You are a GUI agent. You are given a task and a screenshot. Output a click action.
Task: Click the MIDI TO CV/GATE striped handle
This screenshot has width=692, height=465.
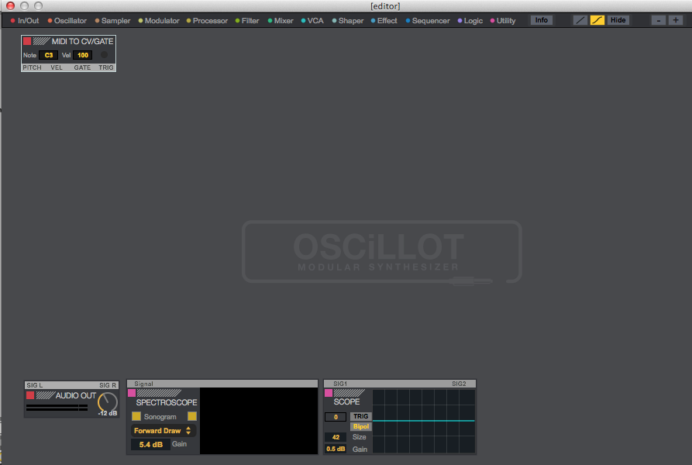pos(41,41)
